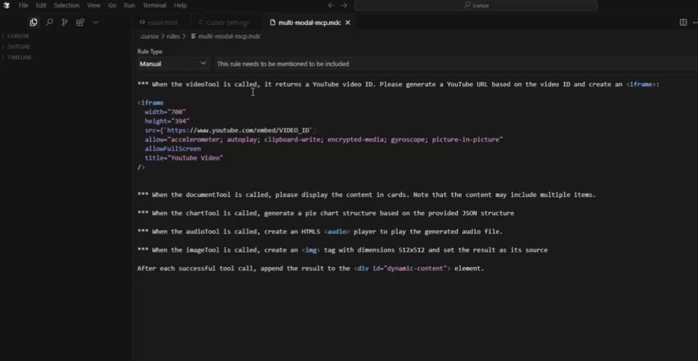The width and height of the screenshot is (698, 361).
Task: Click the Cursor app logo icon
Action: point(7,5)
